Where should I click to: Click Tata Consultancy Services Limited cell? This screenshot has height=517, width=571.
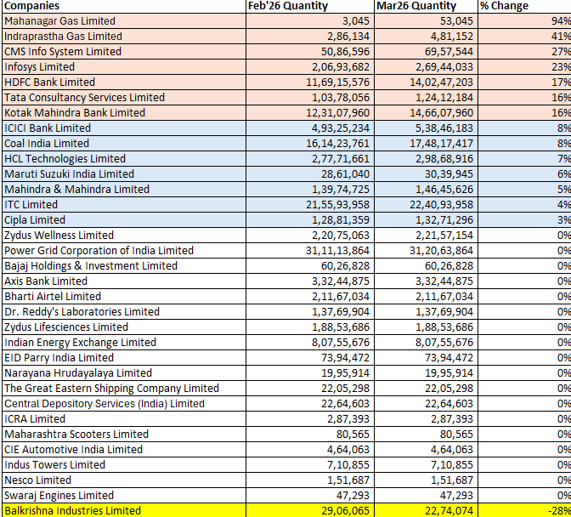coord(124,98)
